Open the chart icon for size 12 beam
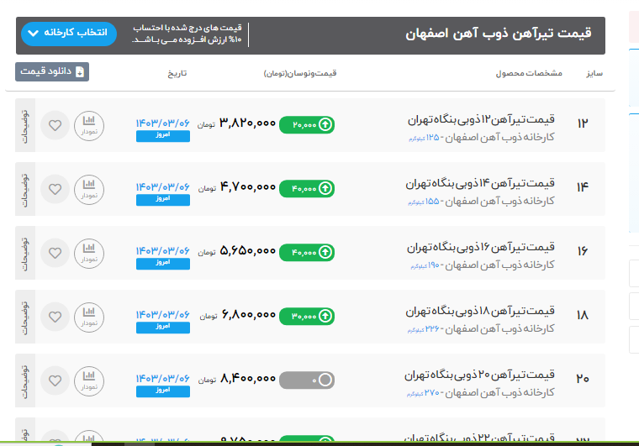The width and height of the screenshot is (639, 446). pos(89,126)
